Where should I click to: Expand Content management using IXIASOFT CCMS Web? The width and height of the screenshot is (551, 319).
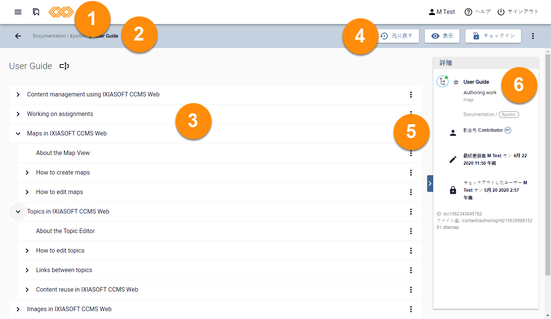click(x=18, y=95)
